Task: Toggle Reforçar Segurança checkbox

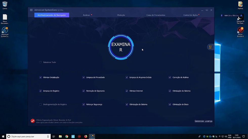Action: coord(84,104)
